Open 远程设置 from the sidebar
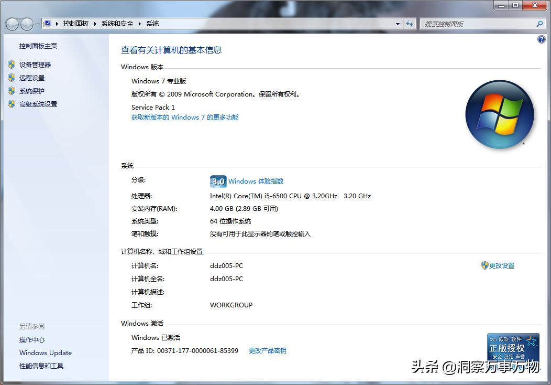This screenshot has height=385, width=551. pyautogui.click(x=31, y=78)
